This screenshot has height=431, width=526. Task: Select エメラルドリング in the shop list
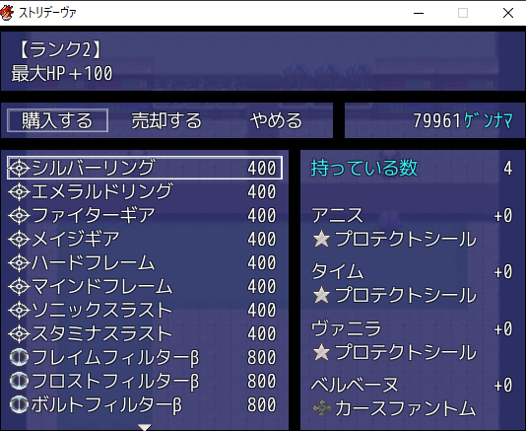(145, 191)
